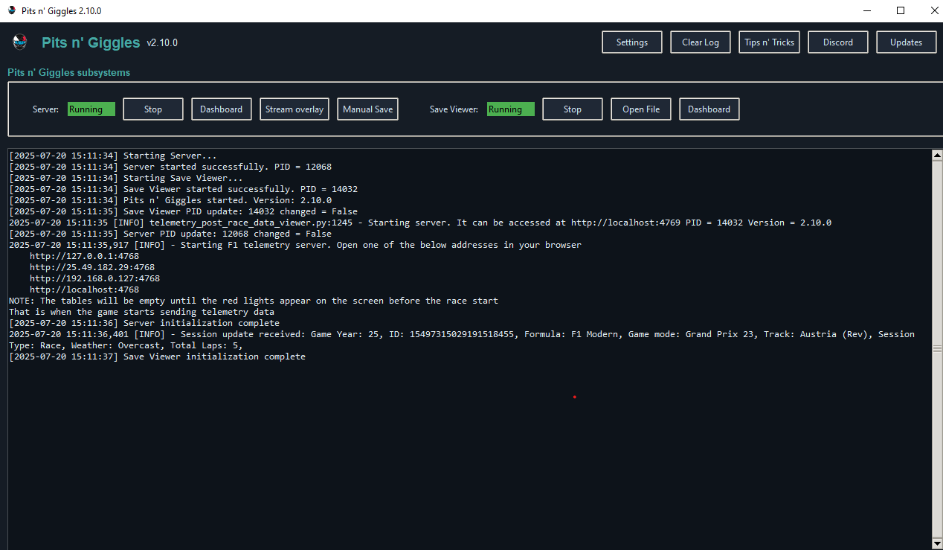Open a file in Save Viewer
The image size is (943, 550).
tap(640, 109)
